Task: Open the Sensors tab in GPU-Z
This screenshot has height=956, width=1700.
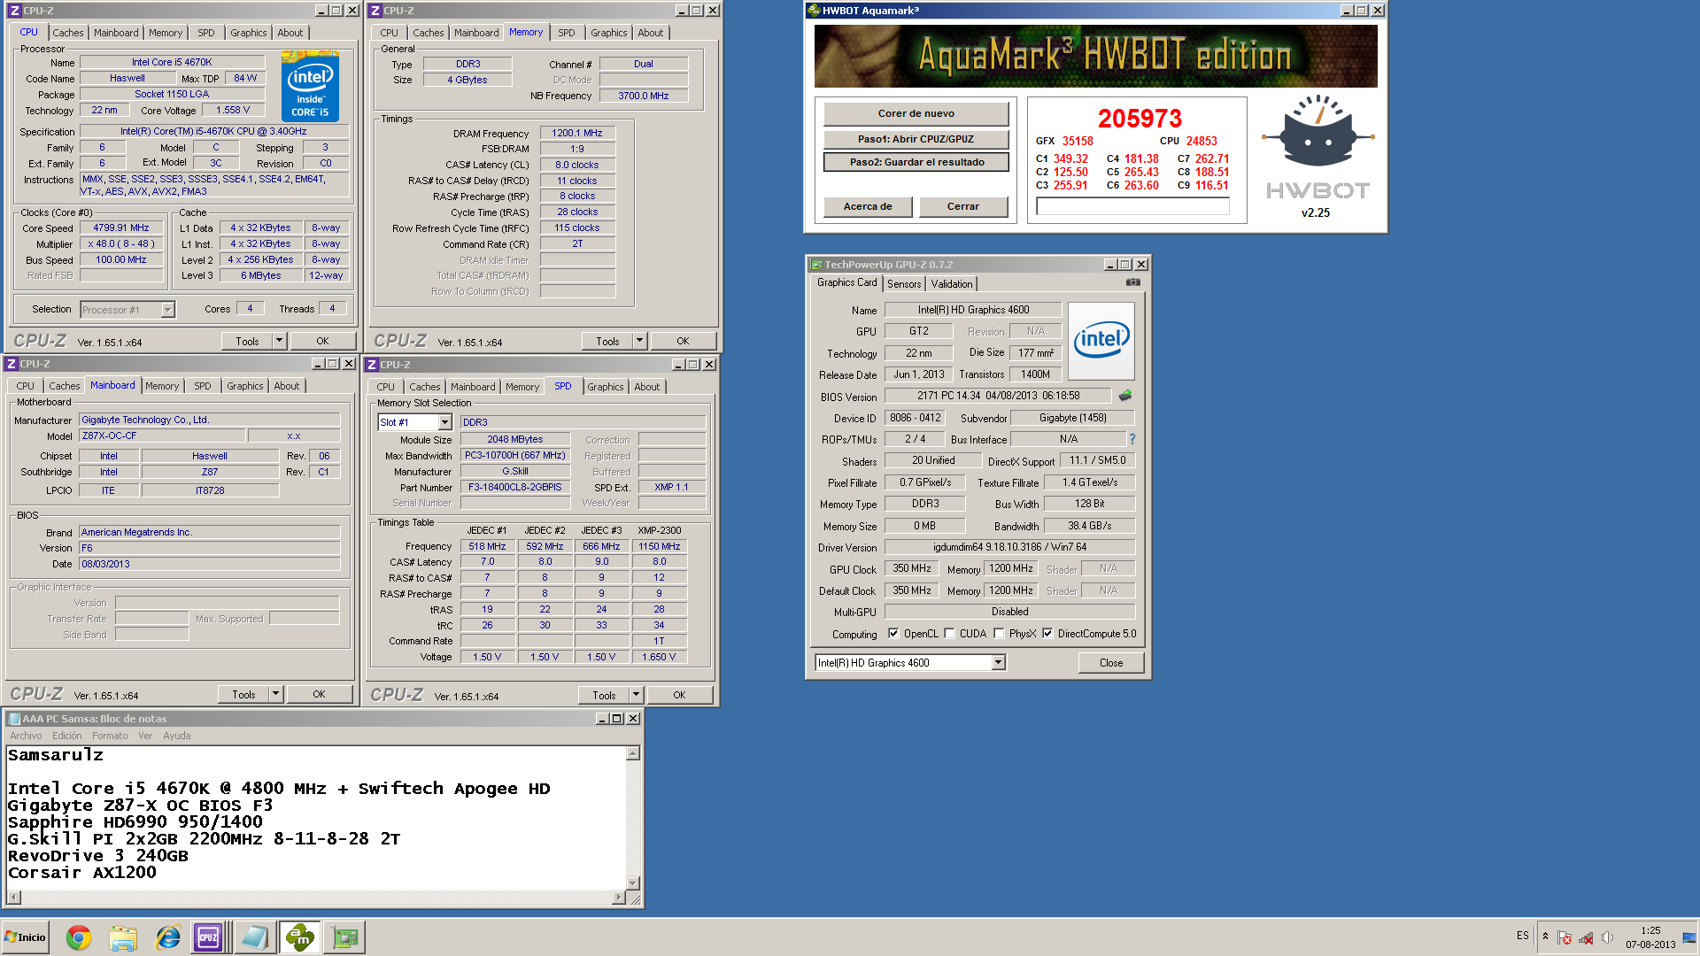Action: tap(904, 284)
